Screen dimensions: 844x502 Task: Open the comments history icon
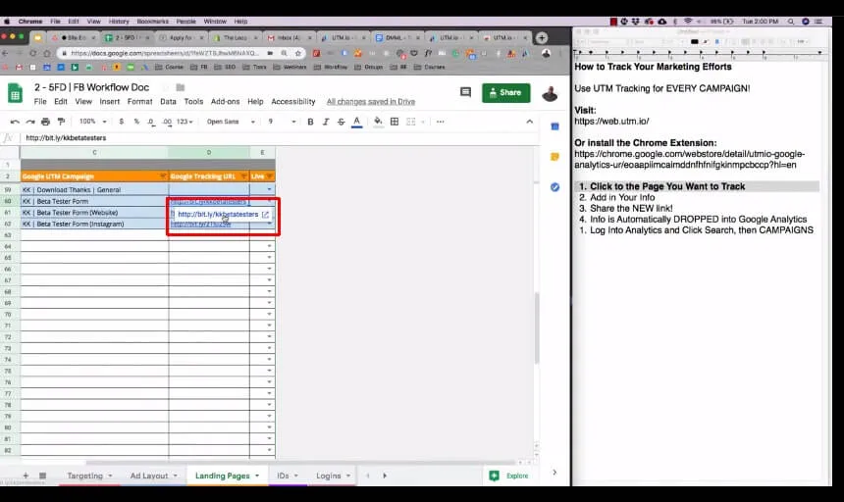point(465,92)
